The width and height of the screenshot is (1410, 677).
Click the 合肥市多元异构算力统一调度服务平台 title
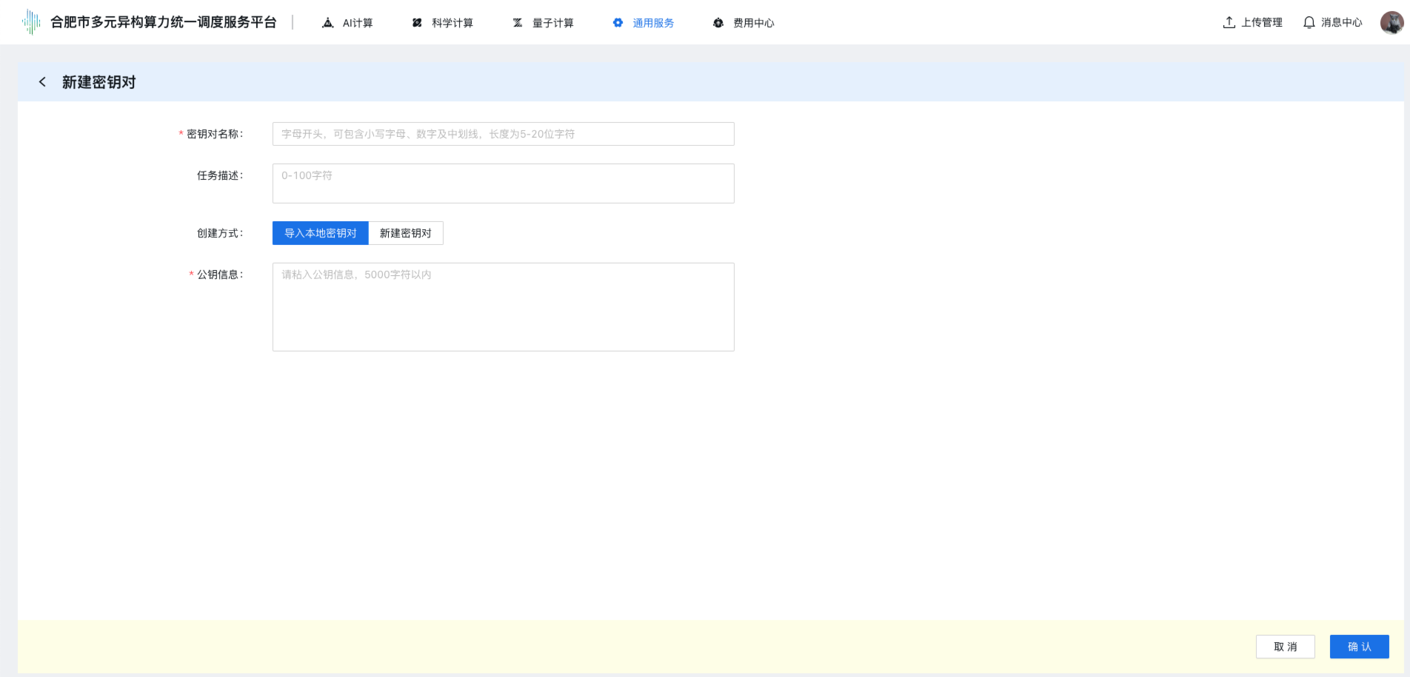coord(163,22)
